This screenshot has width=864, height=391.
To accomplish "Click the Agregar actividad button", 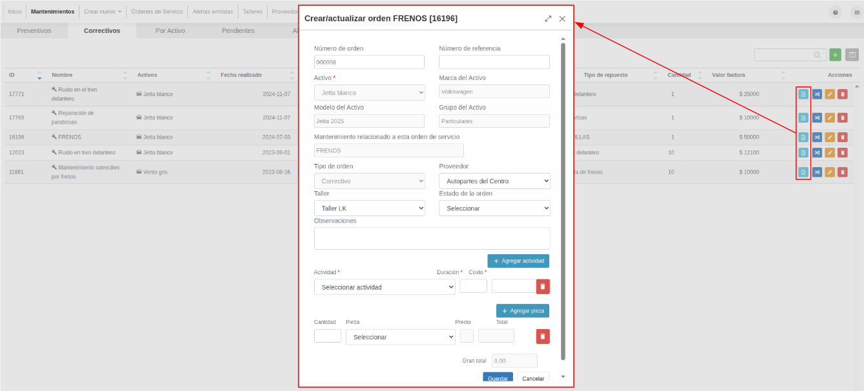I will [518, 261].
